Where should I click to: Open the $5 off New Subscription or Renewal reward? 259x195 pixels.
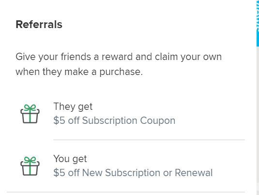[133, 173]
